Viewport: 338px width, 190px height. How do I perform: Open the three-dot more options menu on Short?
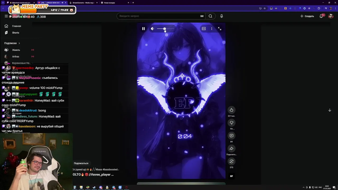212,28
